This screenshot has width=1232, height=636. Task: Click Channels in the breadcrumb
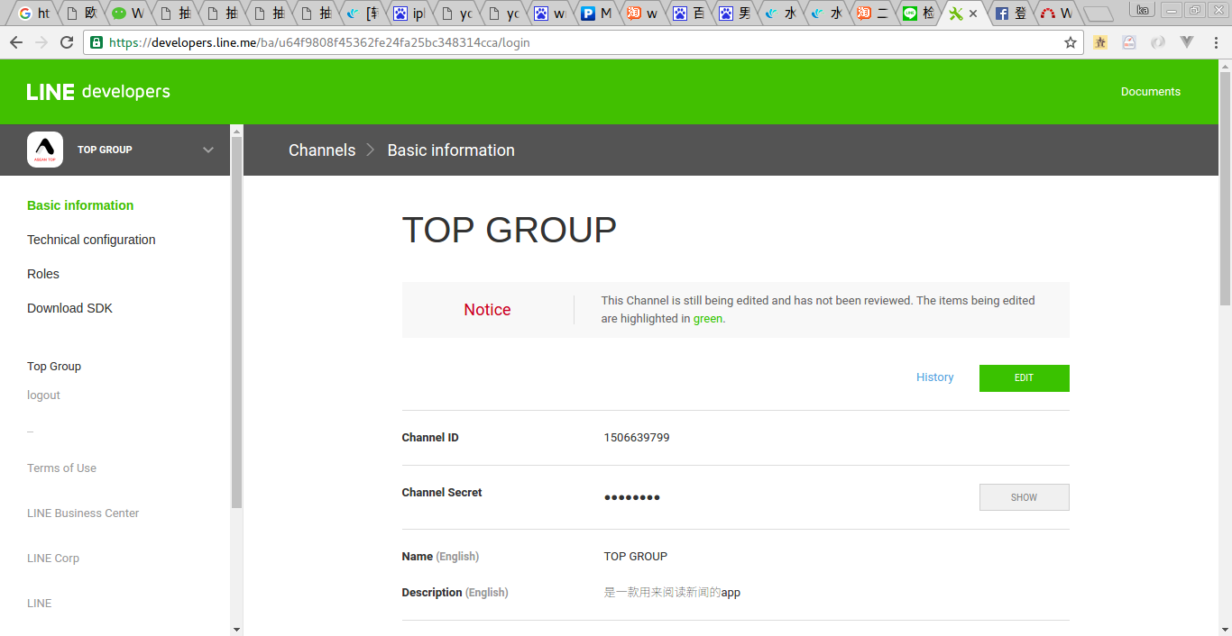[x=322, y=150]
